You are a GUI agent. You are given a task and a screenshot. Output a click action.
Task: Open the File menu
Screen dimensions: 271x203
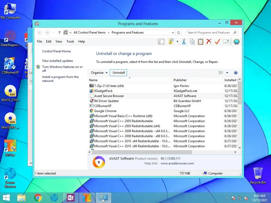point(39,41)
